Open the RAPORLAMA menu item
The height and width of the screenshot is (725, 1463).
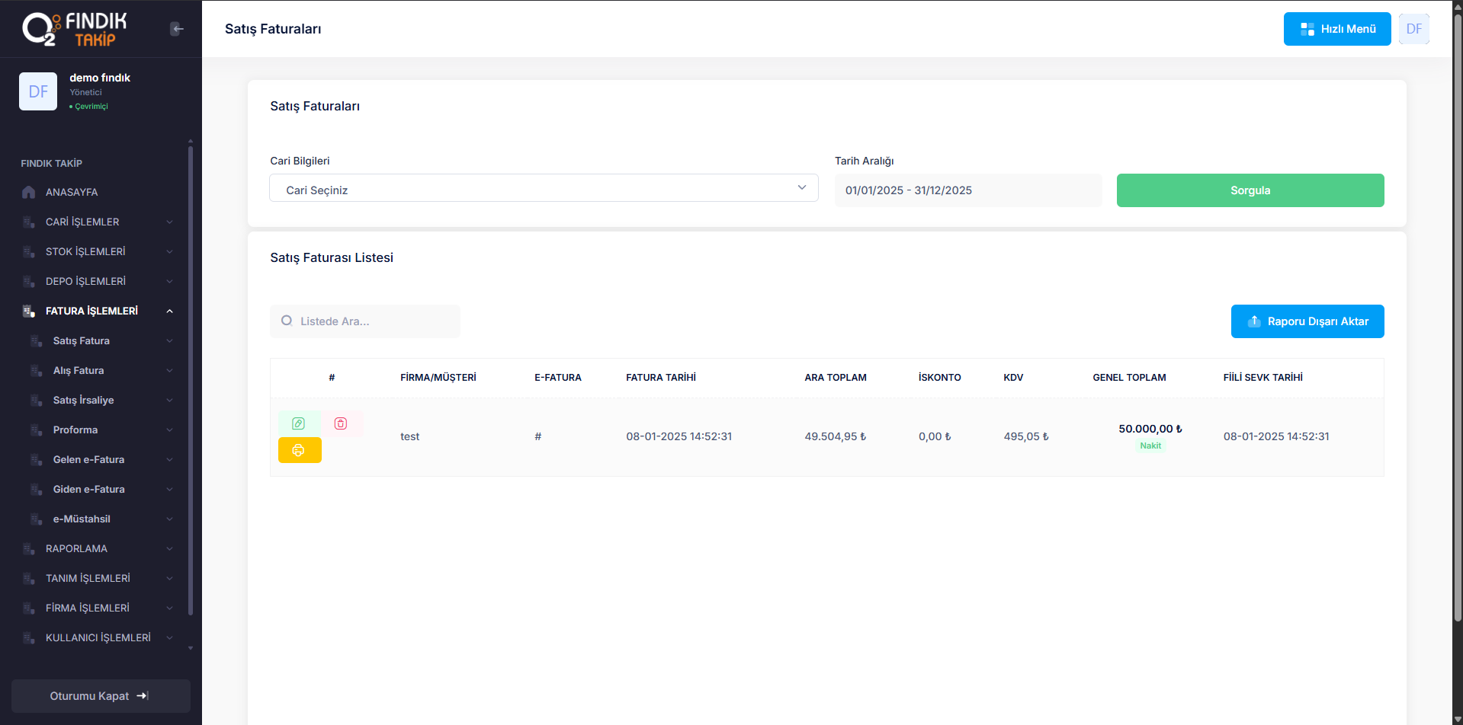(x=76, y=548)
